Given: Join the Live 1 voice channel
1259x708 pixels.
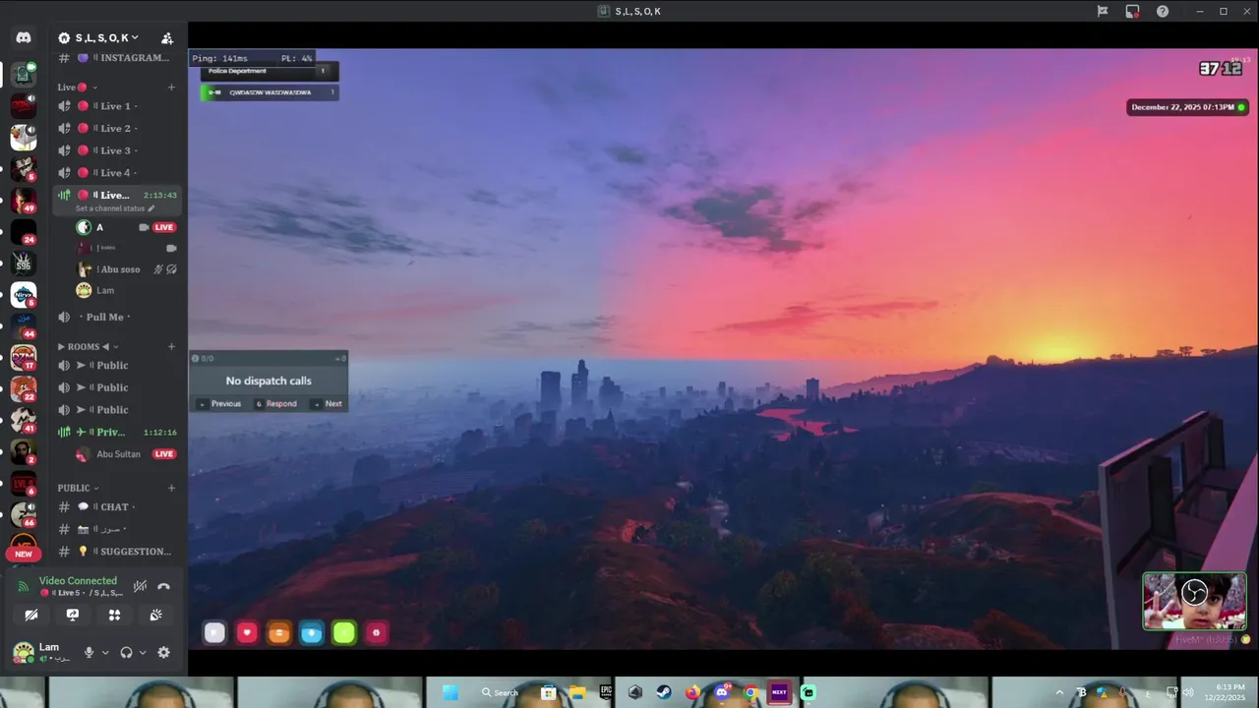Looking at the screenshot, I should pyautogui.click(x=118, y=106).
